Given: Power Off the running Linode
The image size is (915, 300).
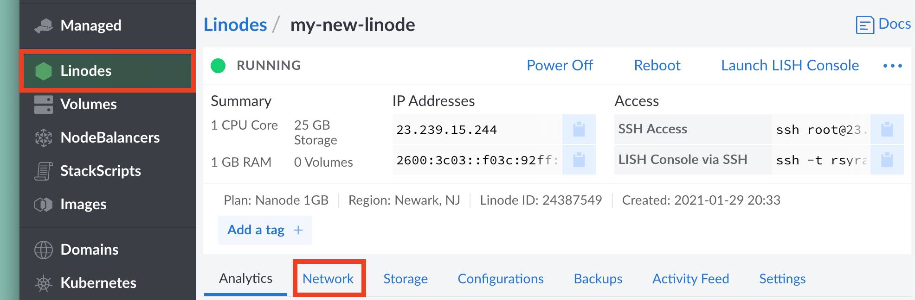Looking at the screenshot, I should tap(559, 65).
